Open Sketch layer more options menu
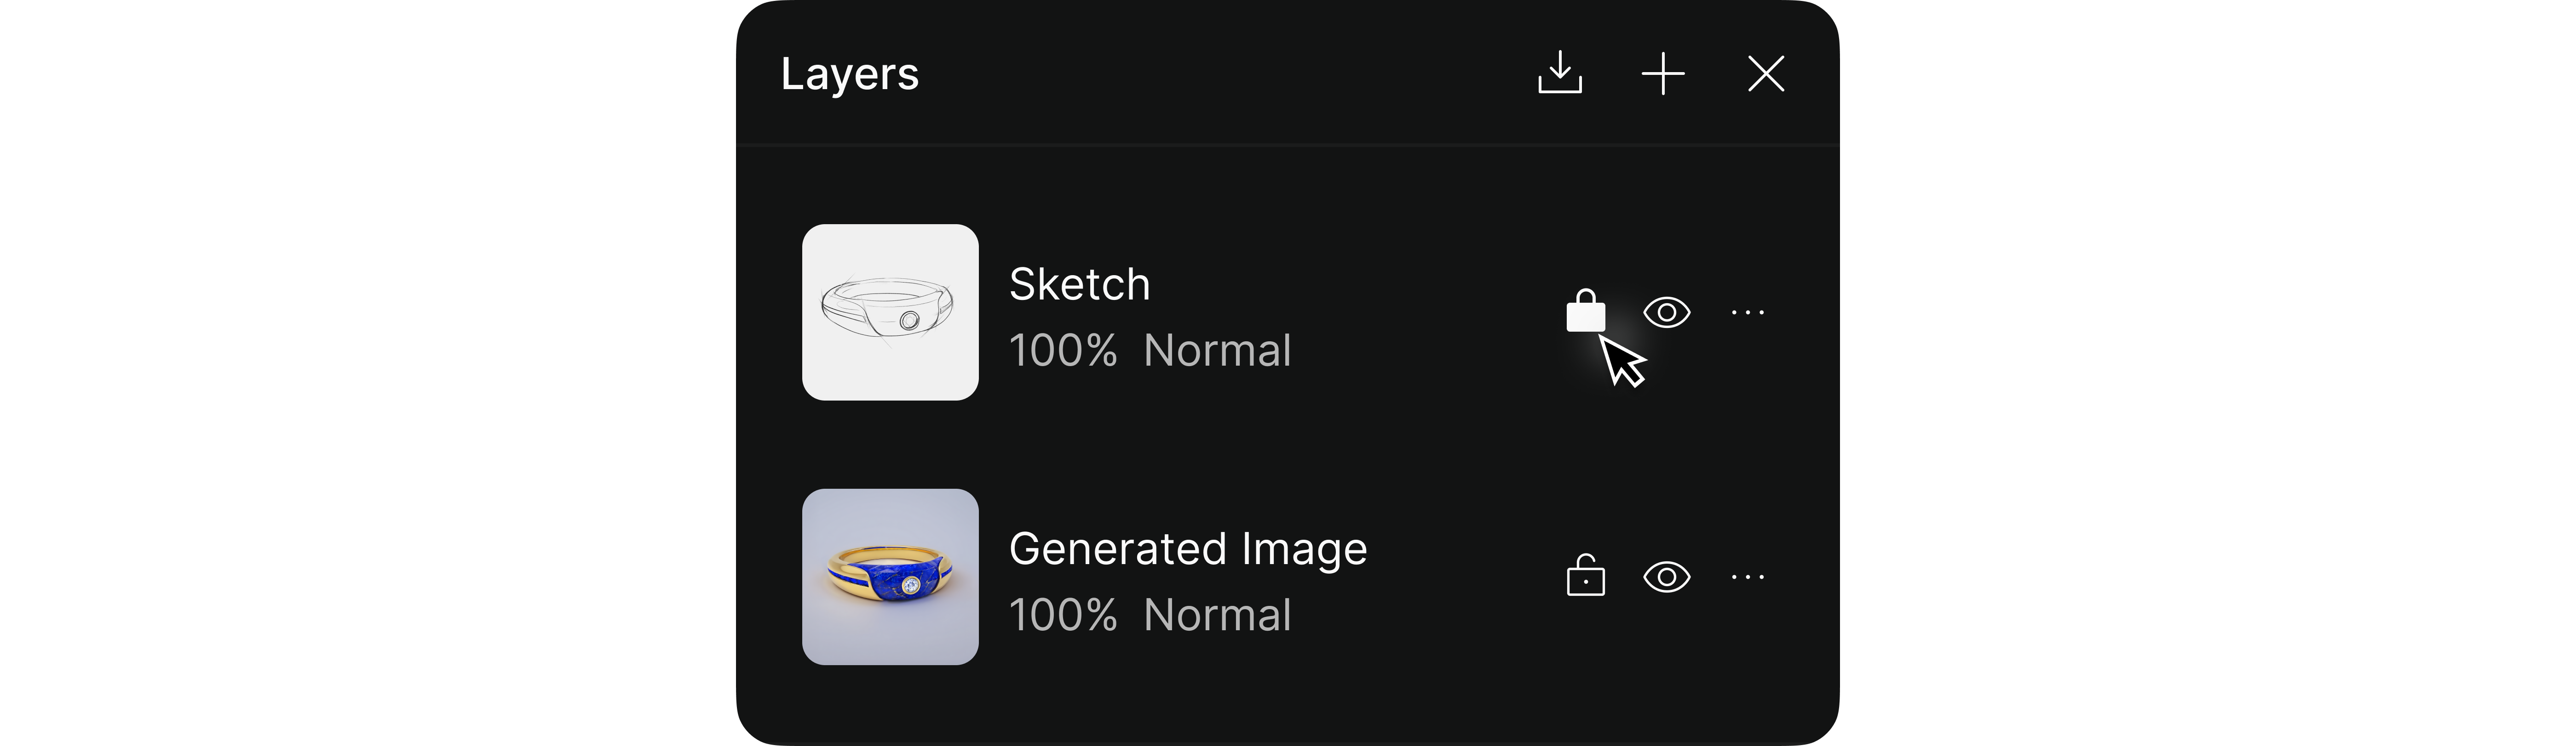 click(1748, 312)
